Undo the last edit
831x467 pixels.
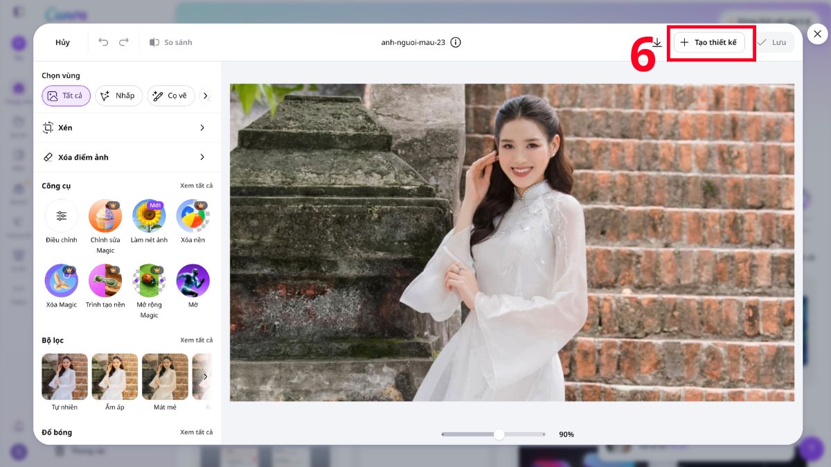103,42
